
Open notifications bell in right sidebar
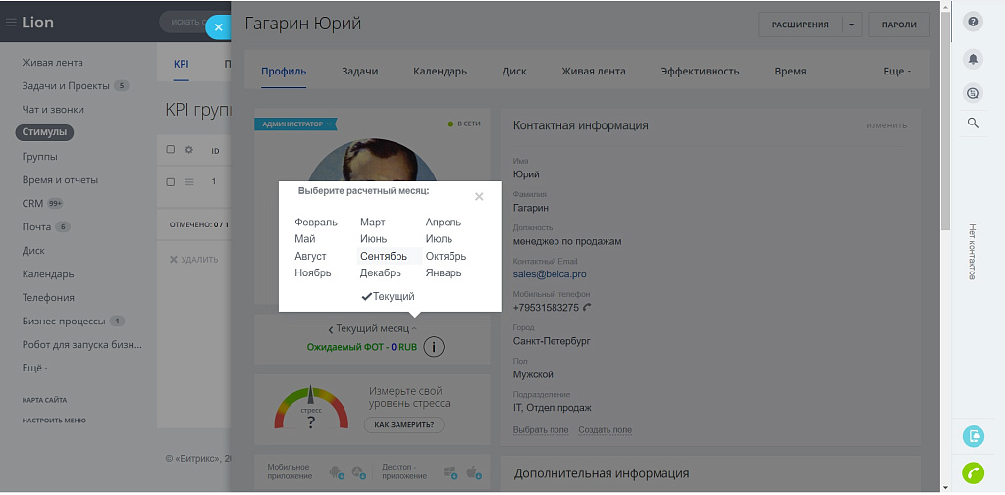[973, 59]
